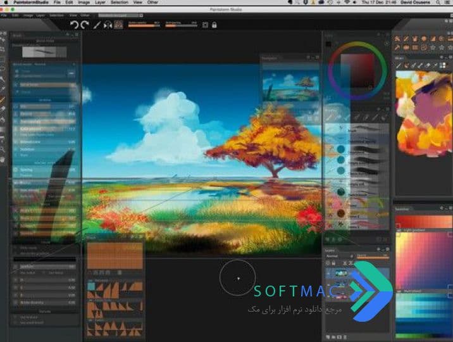
Task: Open the Image menu in the macOS menu bar
Action: [84, 3]
